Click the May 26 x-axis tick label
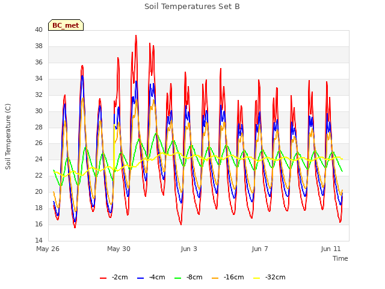 (x=48, y=249)
